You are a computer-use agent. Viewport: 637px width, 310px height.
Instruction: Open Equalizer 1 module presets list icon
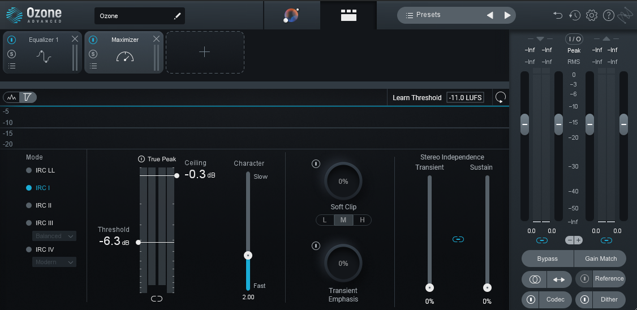point(12,66)
